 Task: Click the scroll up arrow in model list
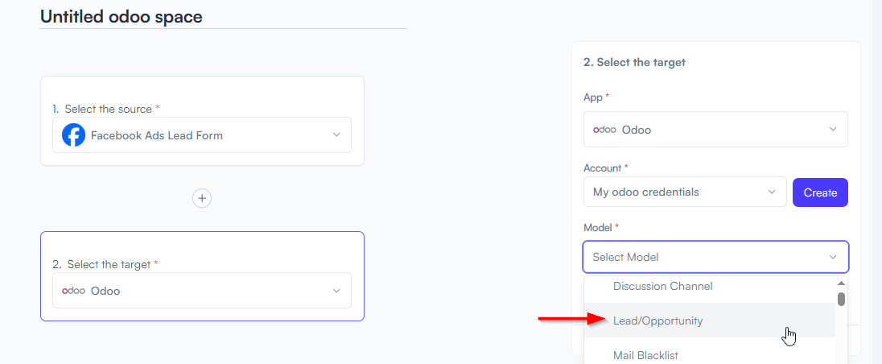click(842, 283)
